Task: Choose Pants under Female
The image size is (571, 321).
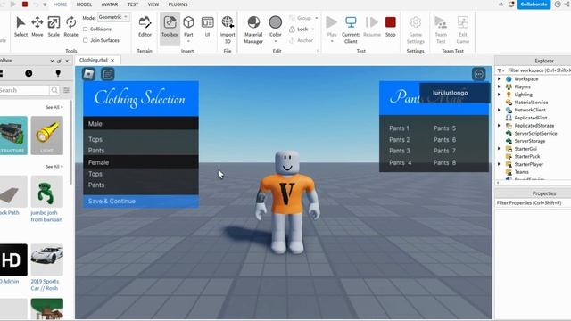Action: pos(96,185)
